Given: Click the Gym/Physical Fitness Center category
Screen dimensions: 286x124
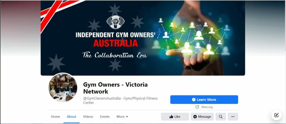Looking at the screenshot, I should (x=120, y=100).
